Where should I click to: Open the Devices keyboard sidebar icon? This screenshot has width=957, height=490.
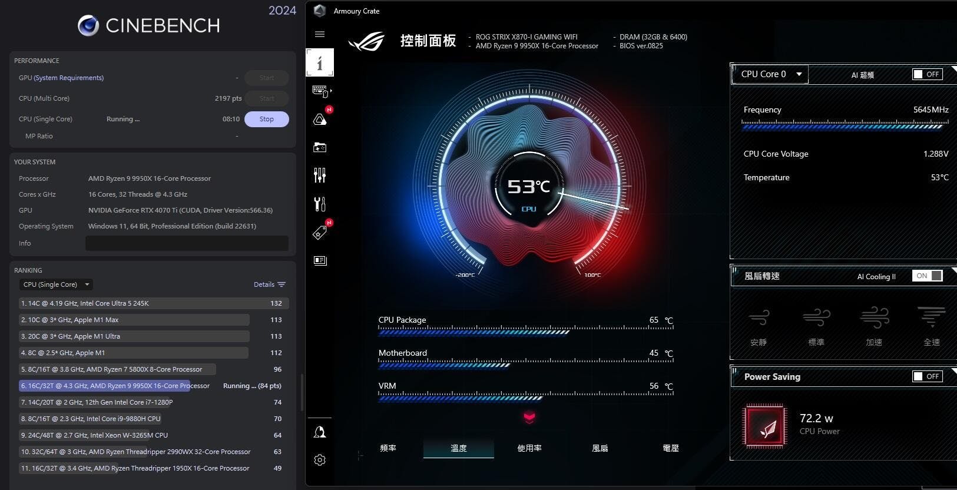coord(321,91)
